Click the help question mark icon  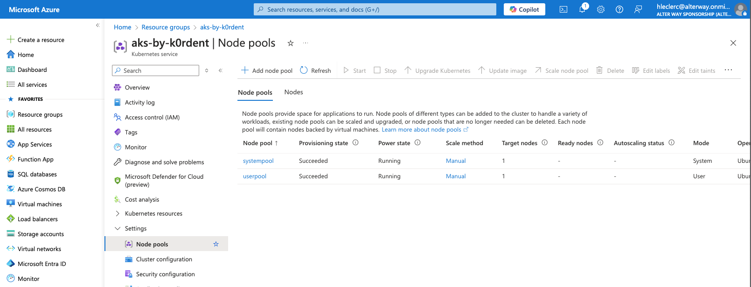click(619, 9)
